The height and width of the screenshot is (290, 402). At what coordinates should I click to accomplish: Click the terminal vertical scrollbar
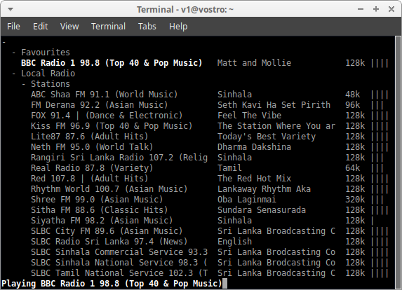pyautogui.click(x=398, y=163)
